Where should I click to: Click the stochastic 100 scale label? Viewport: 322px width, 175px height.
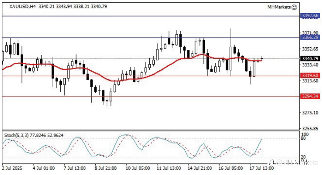(x=305, y=134)
